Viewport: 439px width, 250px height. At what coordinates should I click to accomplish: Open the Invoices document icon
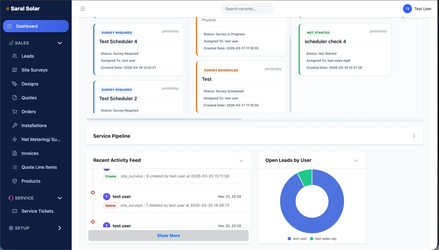[x=15, y=153]
